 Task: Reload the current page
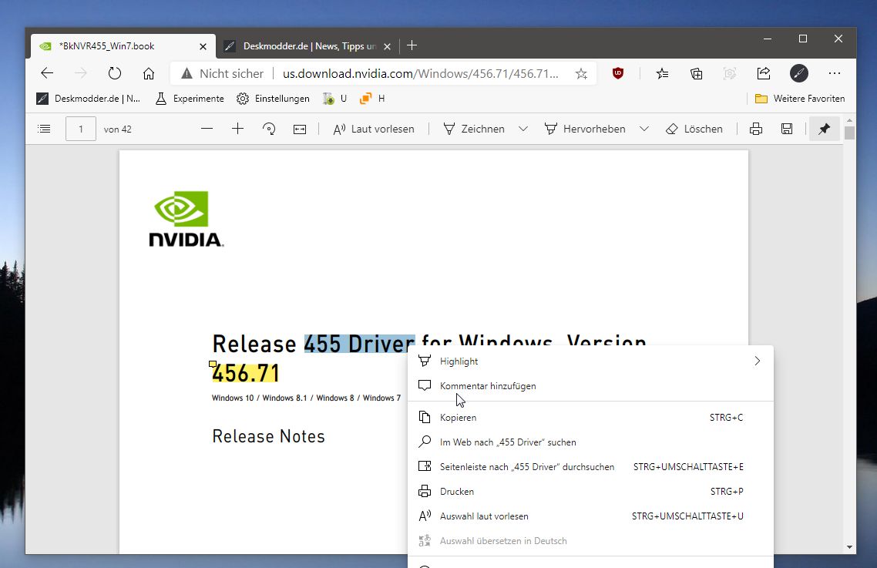pos(115,73)
